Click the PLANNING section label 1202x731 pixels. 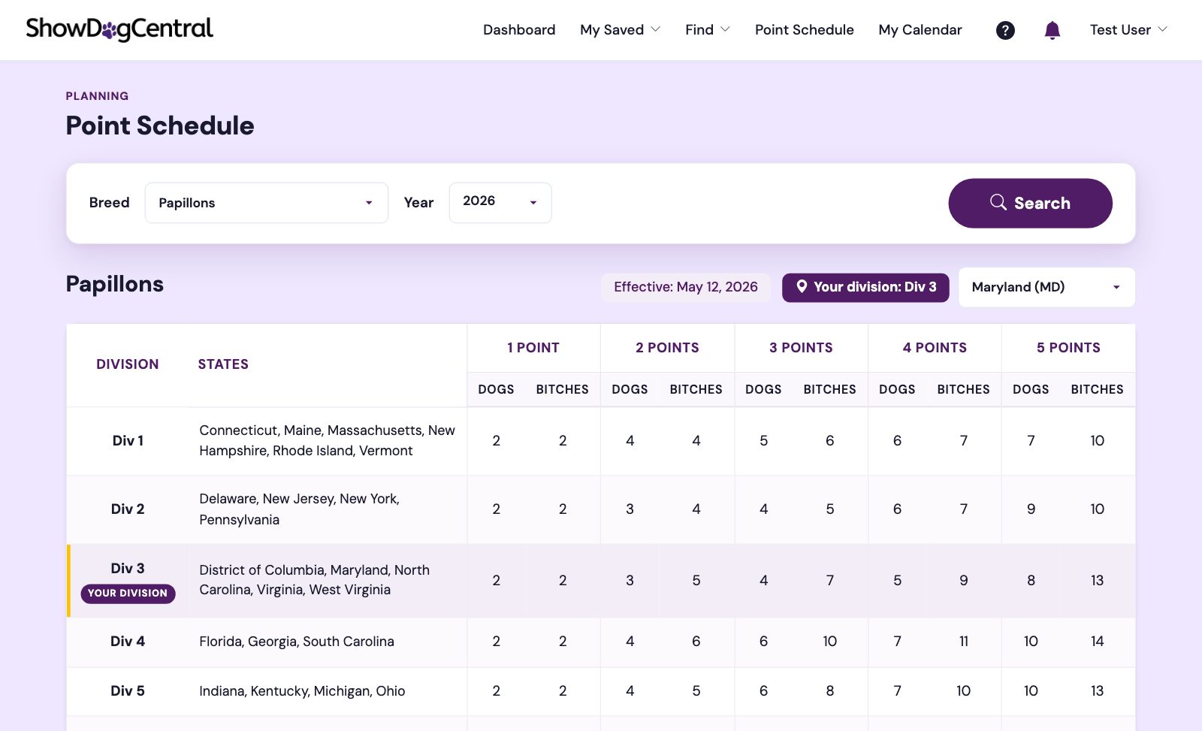pos(97,96)
